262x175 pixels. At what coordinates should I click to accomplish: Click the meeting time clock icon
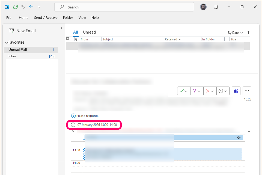(x=73, y=125)
